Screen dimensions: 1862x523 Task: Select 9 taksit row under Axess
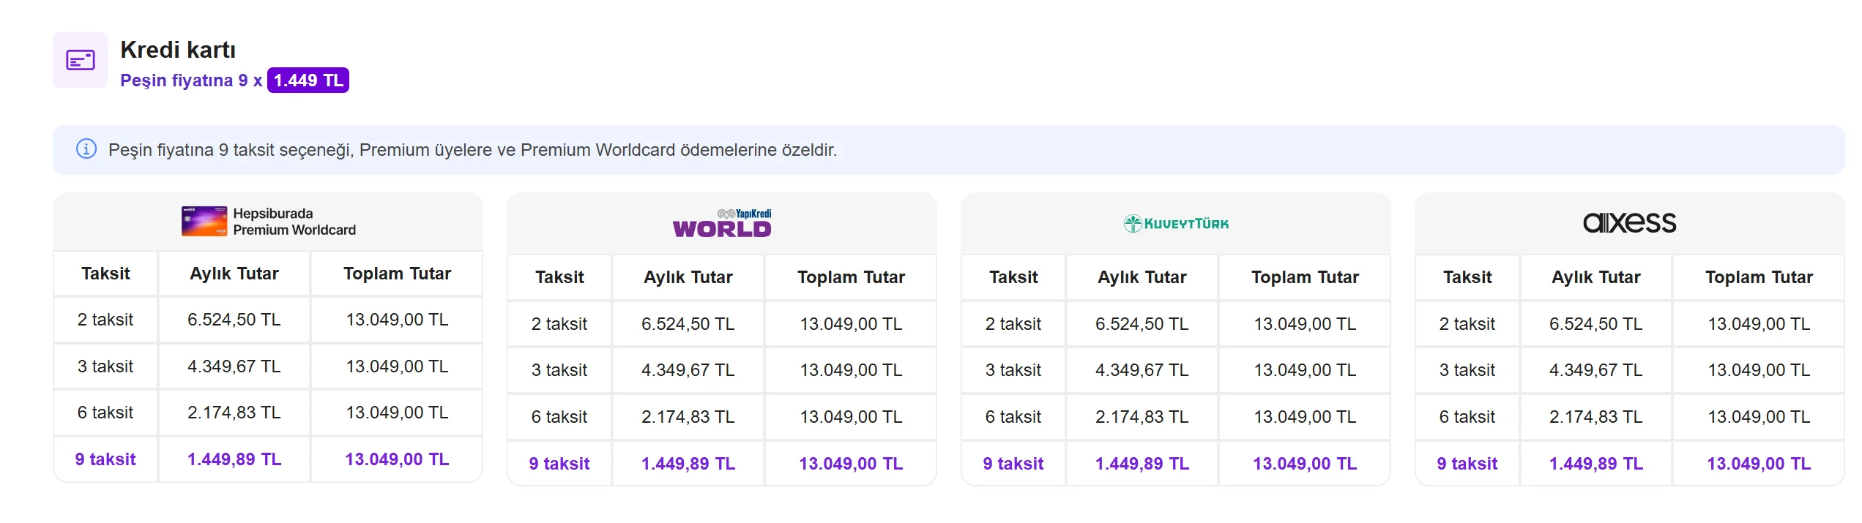(1467, 464)
